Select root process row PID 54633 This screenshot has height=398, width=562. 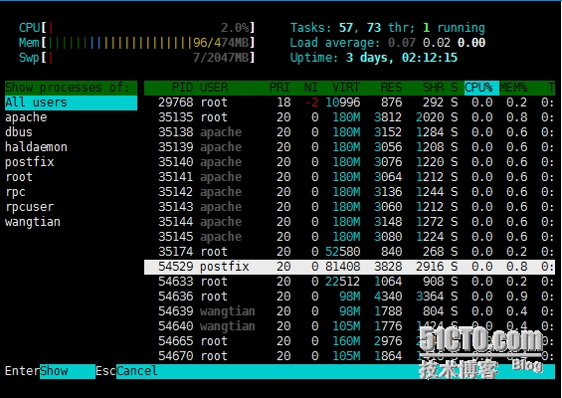point(349,282)
